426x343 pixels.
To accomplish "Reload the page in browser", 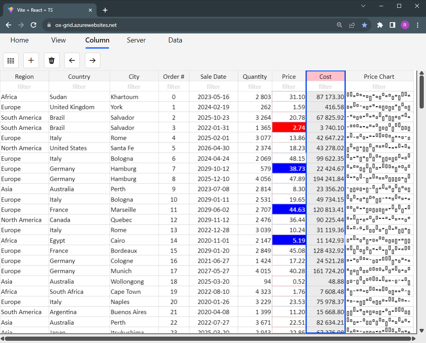I will click(x=33, y=25).
